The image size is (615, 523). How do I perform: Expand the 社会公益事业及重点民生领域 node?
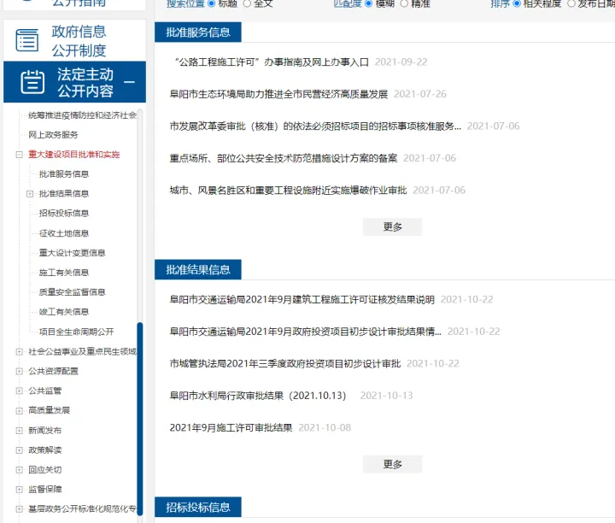[x=19, y=351]
